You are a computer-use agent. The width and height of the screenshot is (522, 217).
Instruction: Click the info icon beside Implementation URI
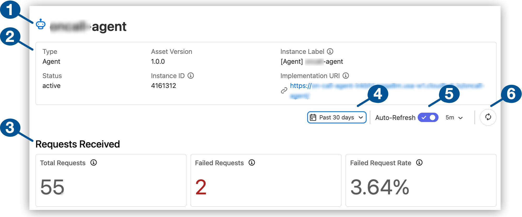pos(346,76)
